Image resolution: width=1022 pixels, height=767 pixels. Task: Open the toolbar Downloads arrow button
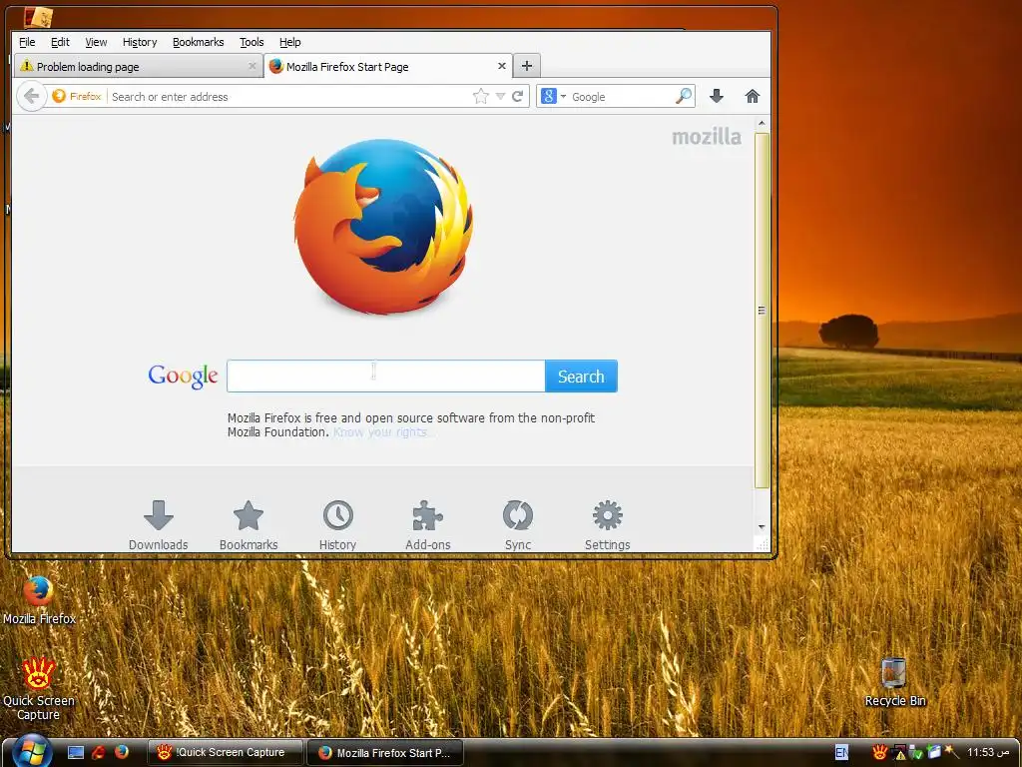(x=717, y=97)
